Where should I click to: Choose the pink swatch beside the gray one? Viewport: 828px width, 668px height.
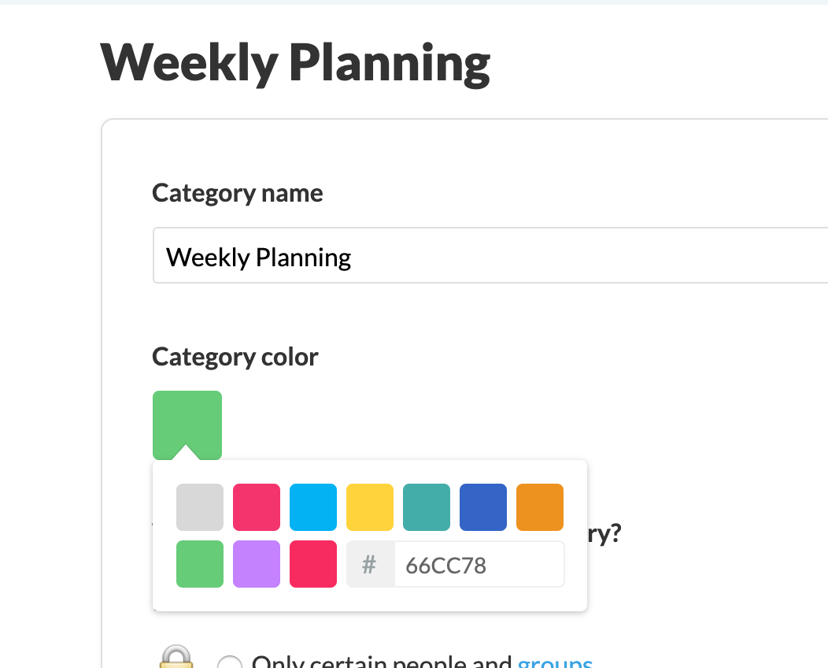(256, 507)
